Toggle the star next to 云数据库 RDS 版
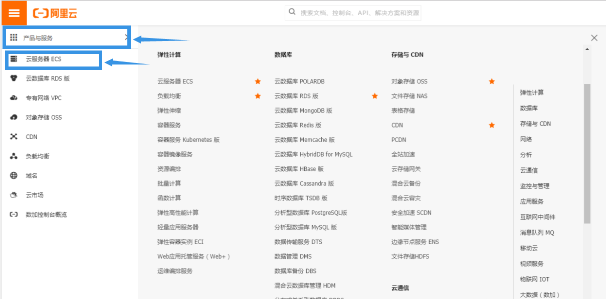 (374, 96)
